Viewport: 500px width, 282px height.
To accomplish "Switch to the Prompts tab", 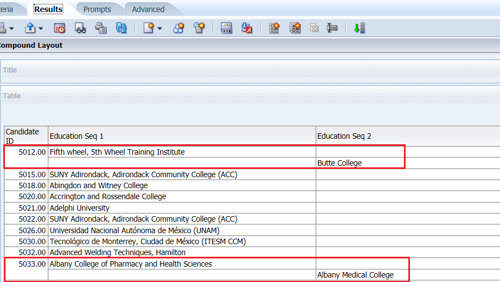I will (x=97, y=9).
